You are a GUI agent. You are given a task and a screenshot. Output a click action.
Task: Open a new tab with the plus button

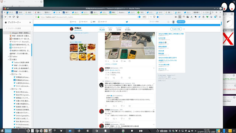pyautogui.click(x=216, y=12)
